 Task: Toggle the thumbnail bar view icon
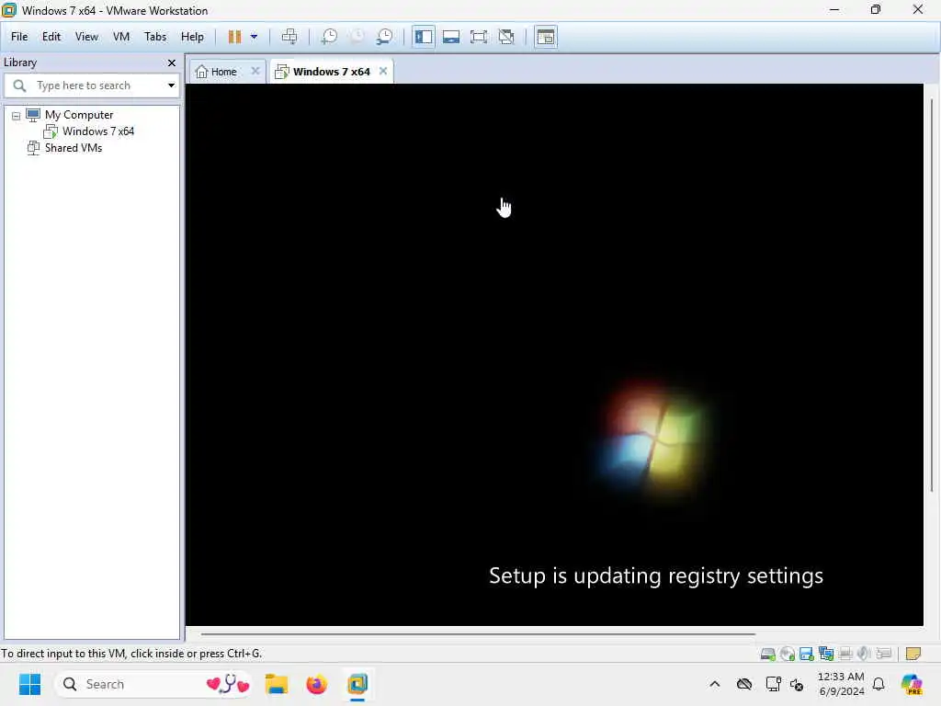pyautogui.click(x=451, y=37)
